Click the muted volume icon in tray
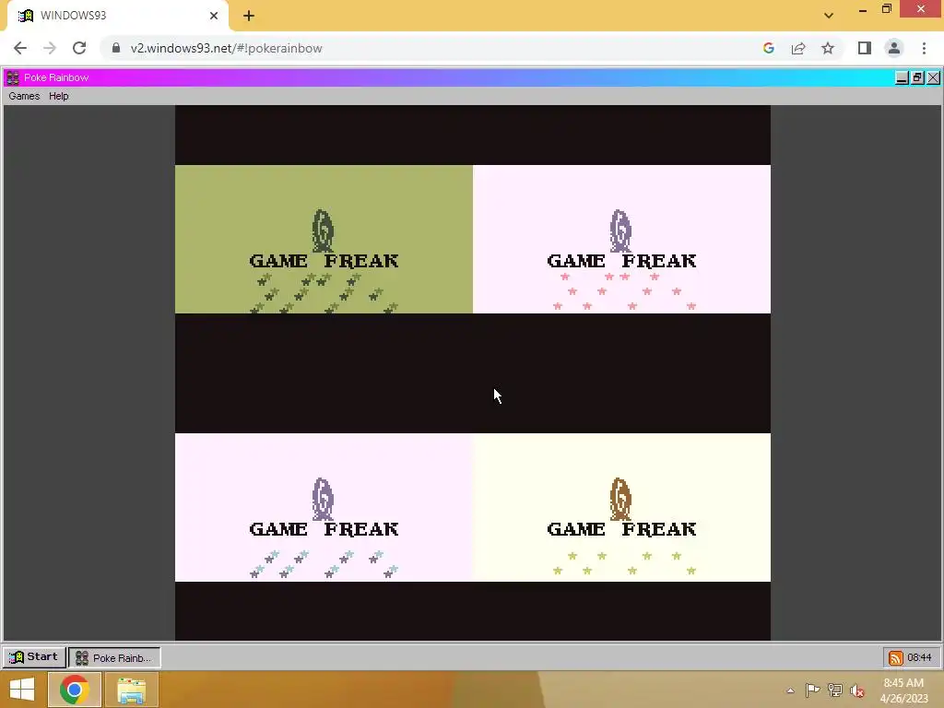This screenshot has height=708, width=944. click(x=857, y=690)
